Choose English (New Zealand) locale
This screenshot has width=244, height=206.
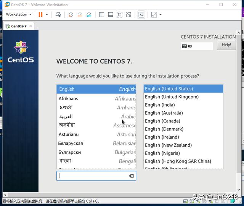[x=183, y=145]
